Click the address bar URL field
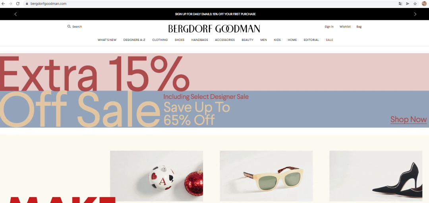This screenshot has width=429, height=203. 211,4
